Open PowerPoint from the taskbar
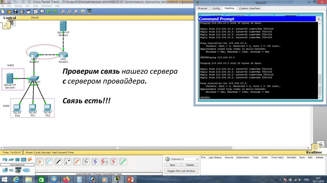The image size is (327, 183). (x=130, y=179)
